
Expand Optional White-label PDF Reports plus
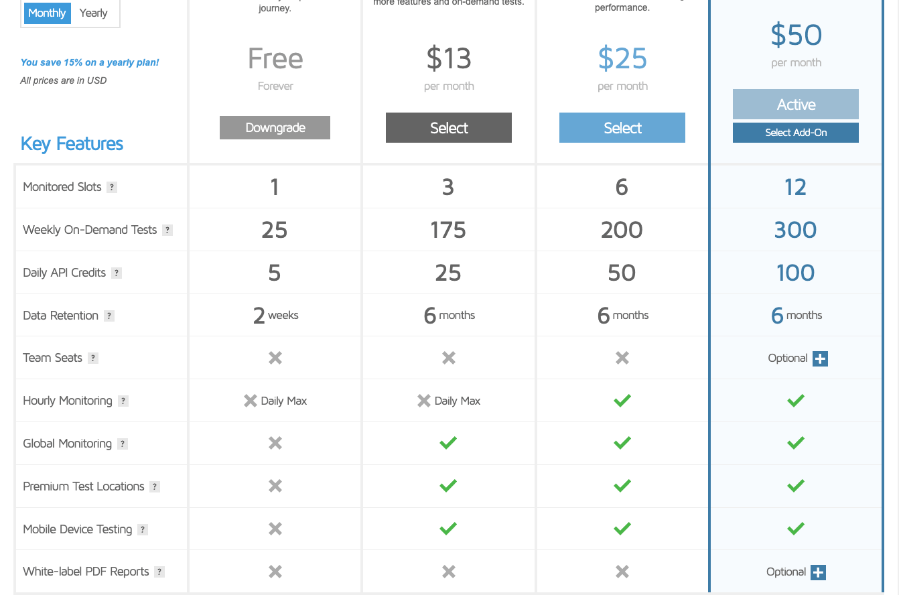coord(819,572)
